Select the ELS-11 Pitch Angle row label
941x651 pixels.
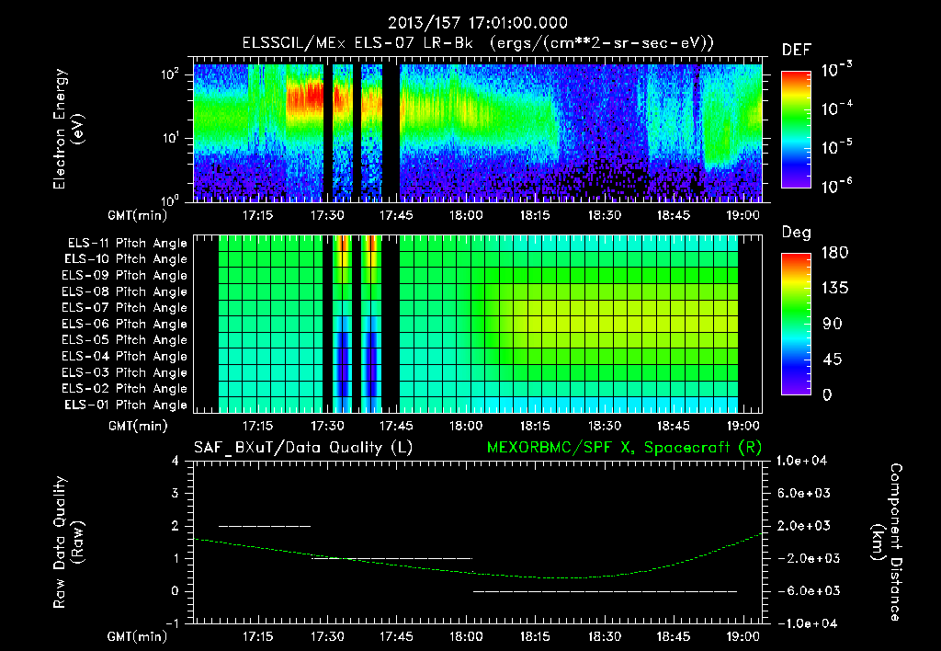coord(127,244)
